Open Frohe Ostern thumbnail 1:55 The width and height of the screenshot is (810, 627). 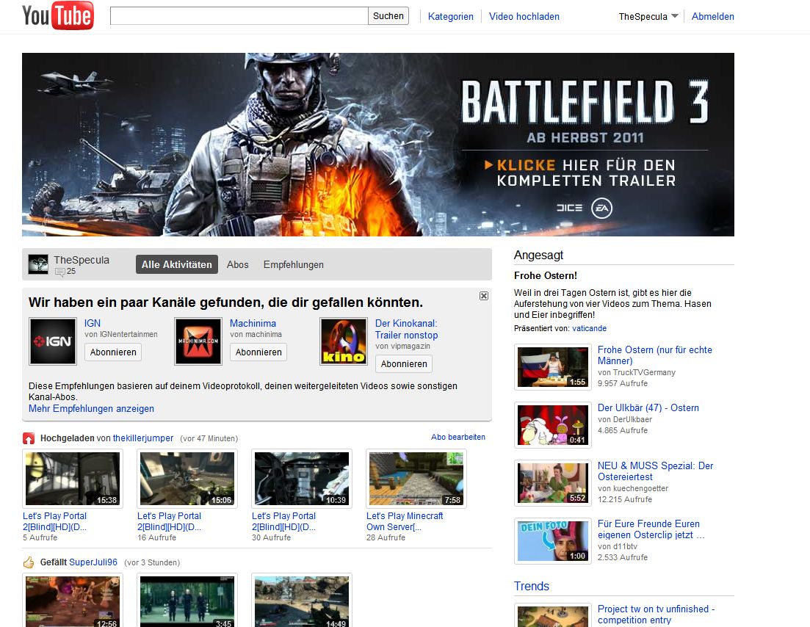click(x=553, y=367)
